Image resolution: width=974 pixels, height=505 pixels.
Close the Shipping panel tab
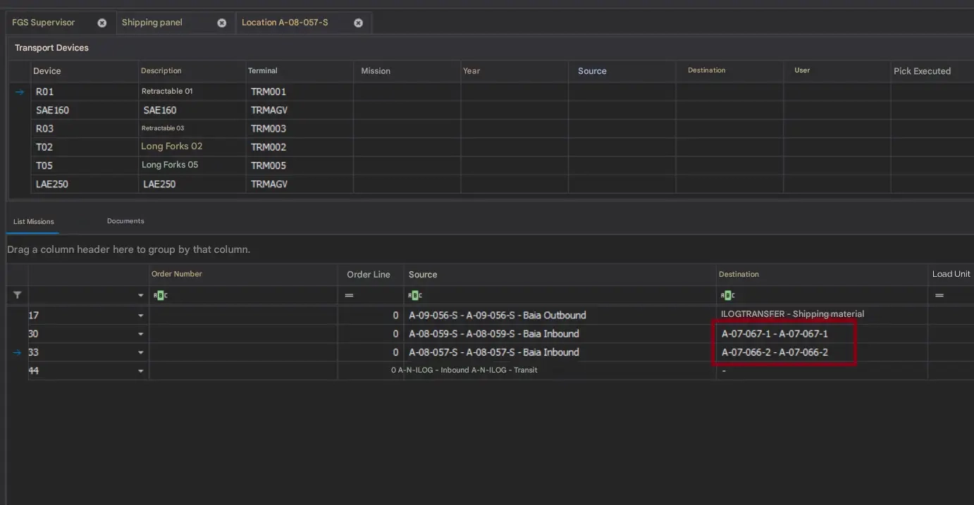pos(222,23)
